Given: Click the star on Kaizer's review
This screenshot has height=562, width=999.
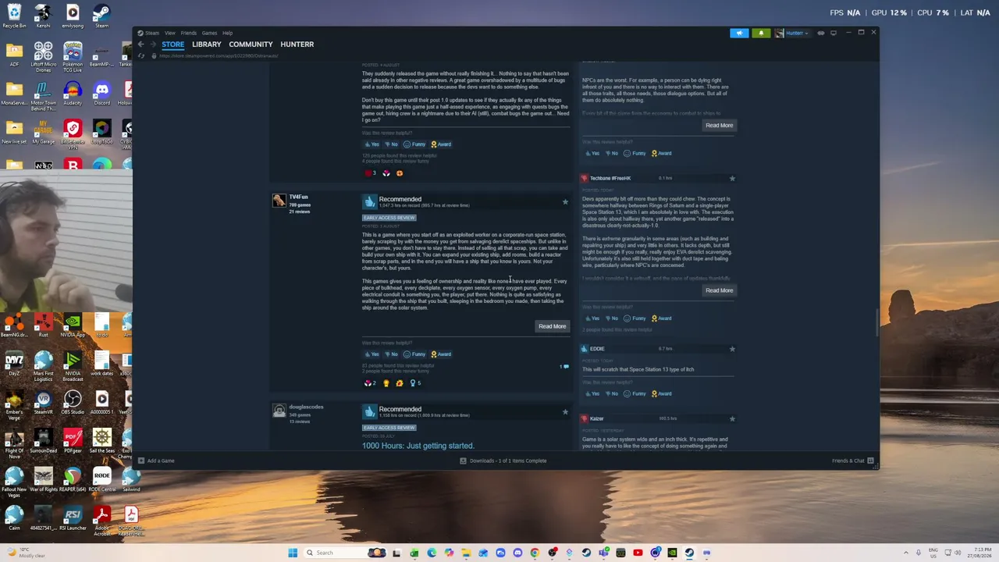Looking at the screenshot, I should pos(732,419).
